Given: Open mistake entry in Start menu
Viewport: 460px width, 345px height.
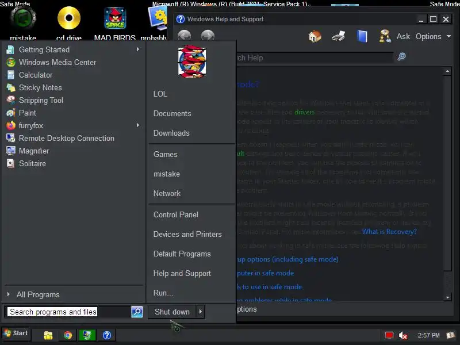Looking at the screenshot, I should click(x=167, y=174).
